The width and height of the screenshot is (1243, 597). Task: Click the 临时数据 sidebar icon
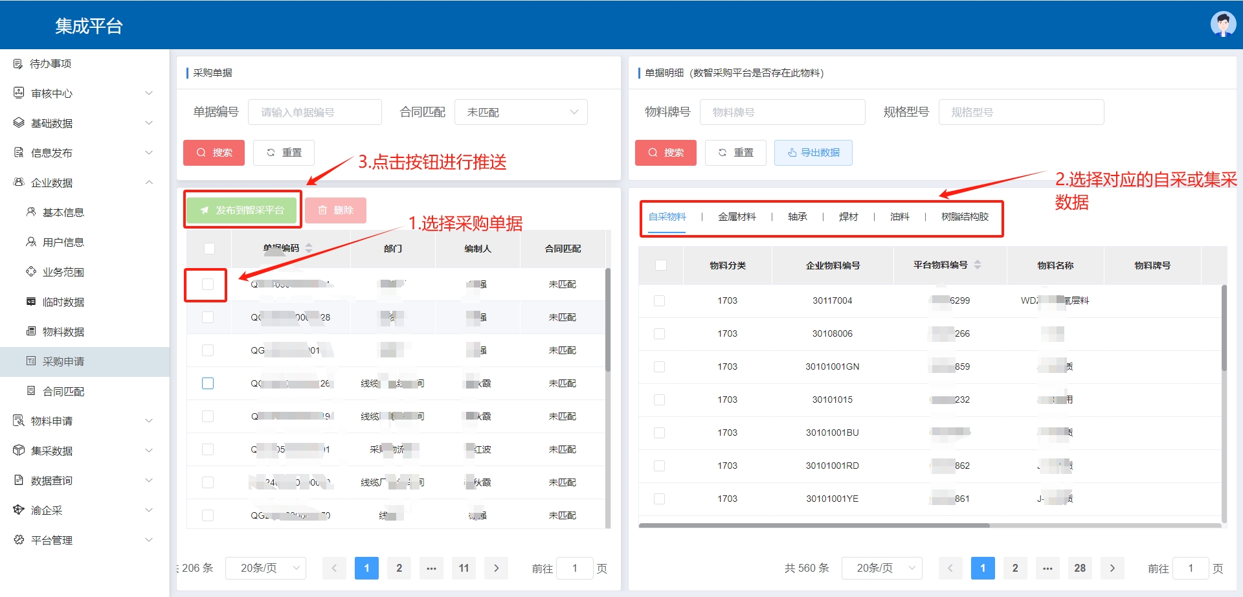30,301
